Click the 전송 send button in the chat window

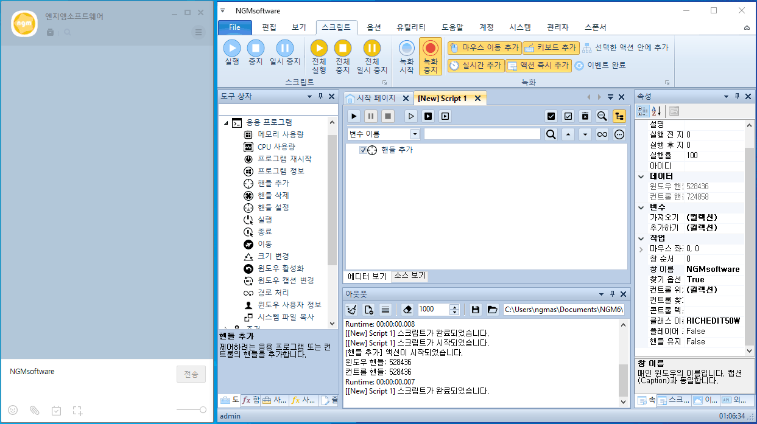click(191, 375)
